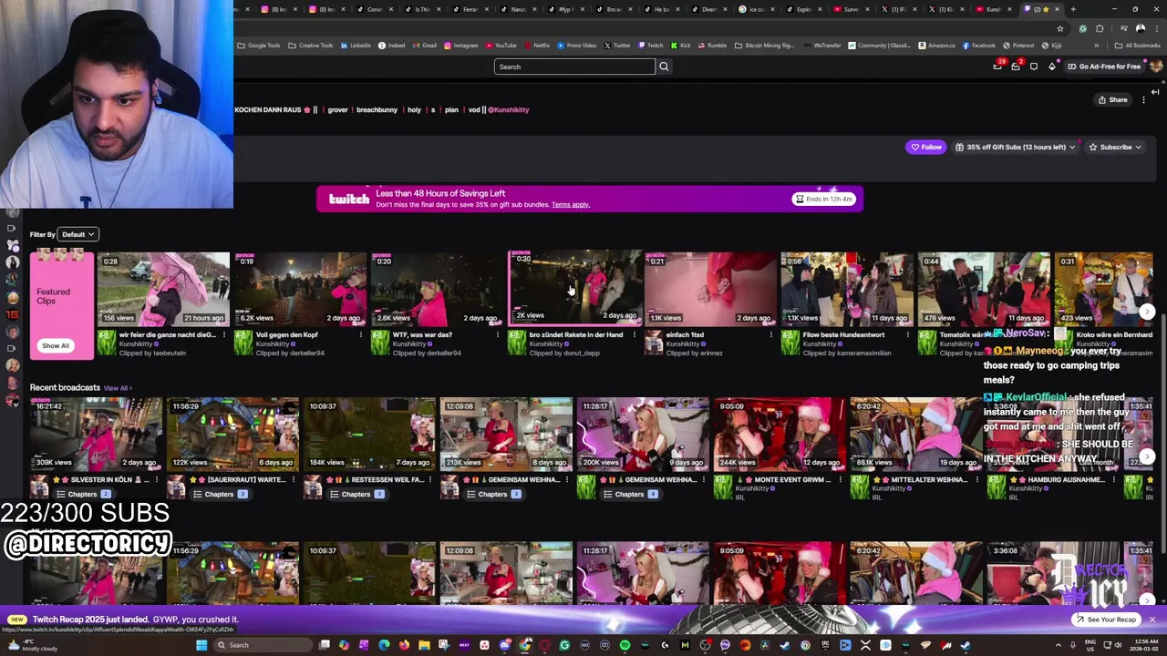
Task: Open All Bookmarks folder
Action: pos(1139,46)
